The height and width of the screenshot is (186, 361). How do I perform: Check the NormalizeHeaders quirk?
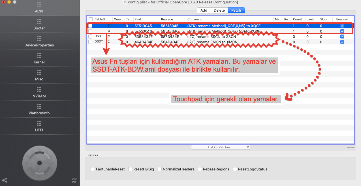160,169
